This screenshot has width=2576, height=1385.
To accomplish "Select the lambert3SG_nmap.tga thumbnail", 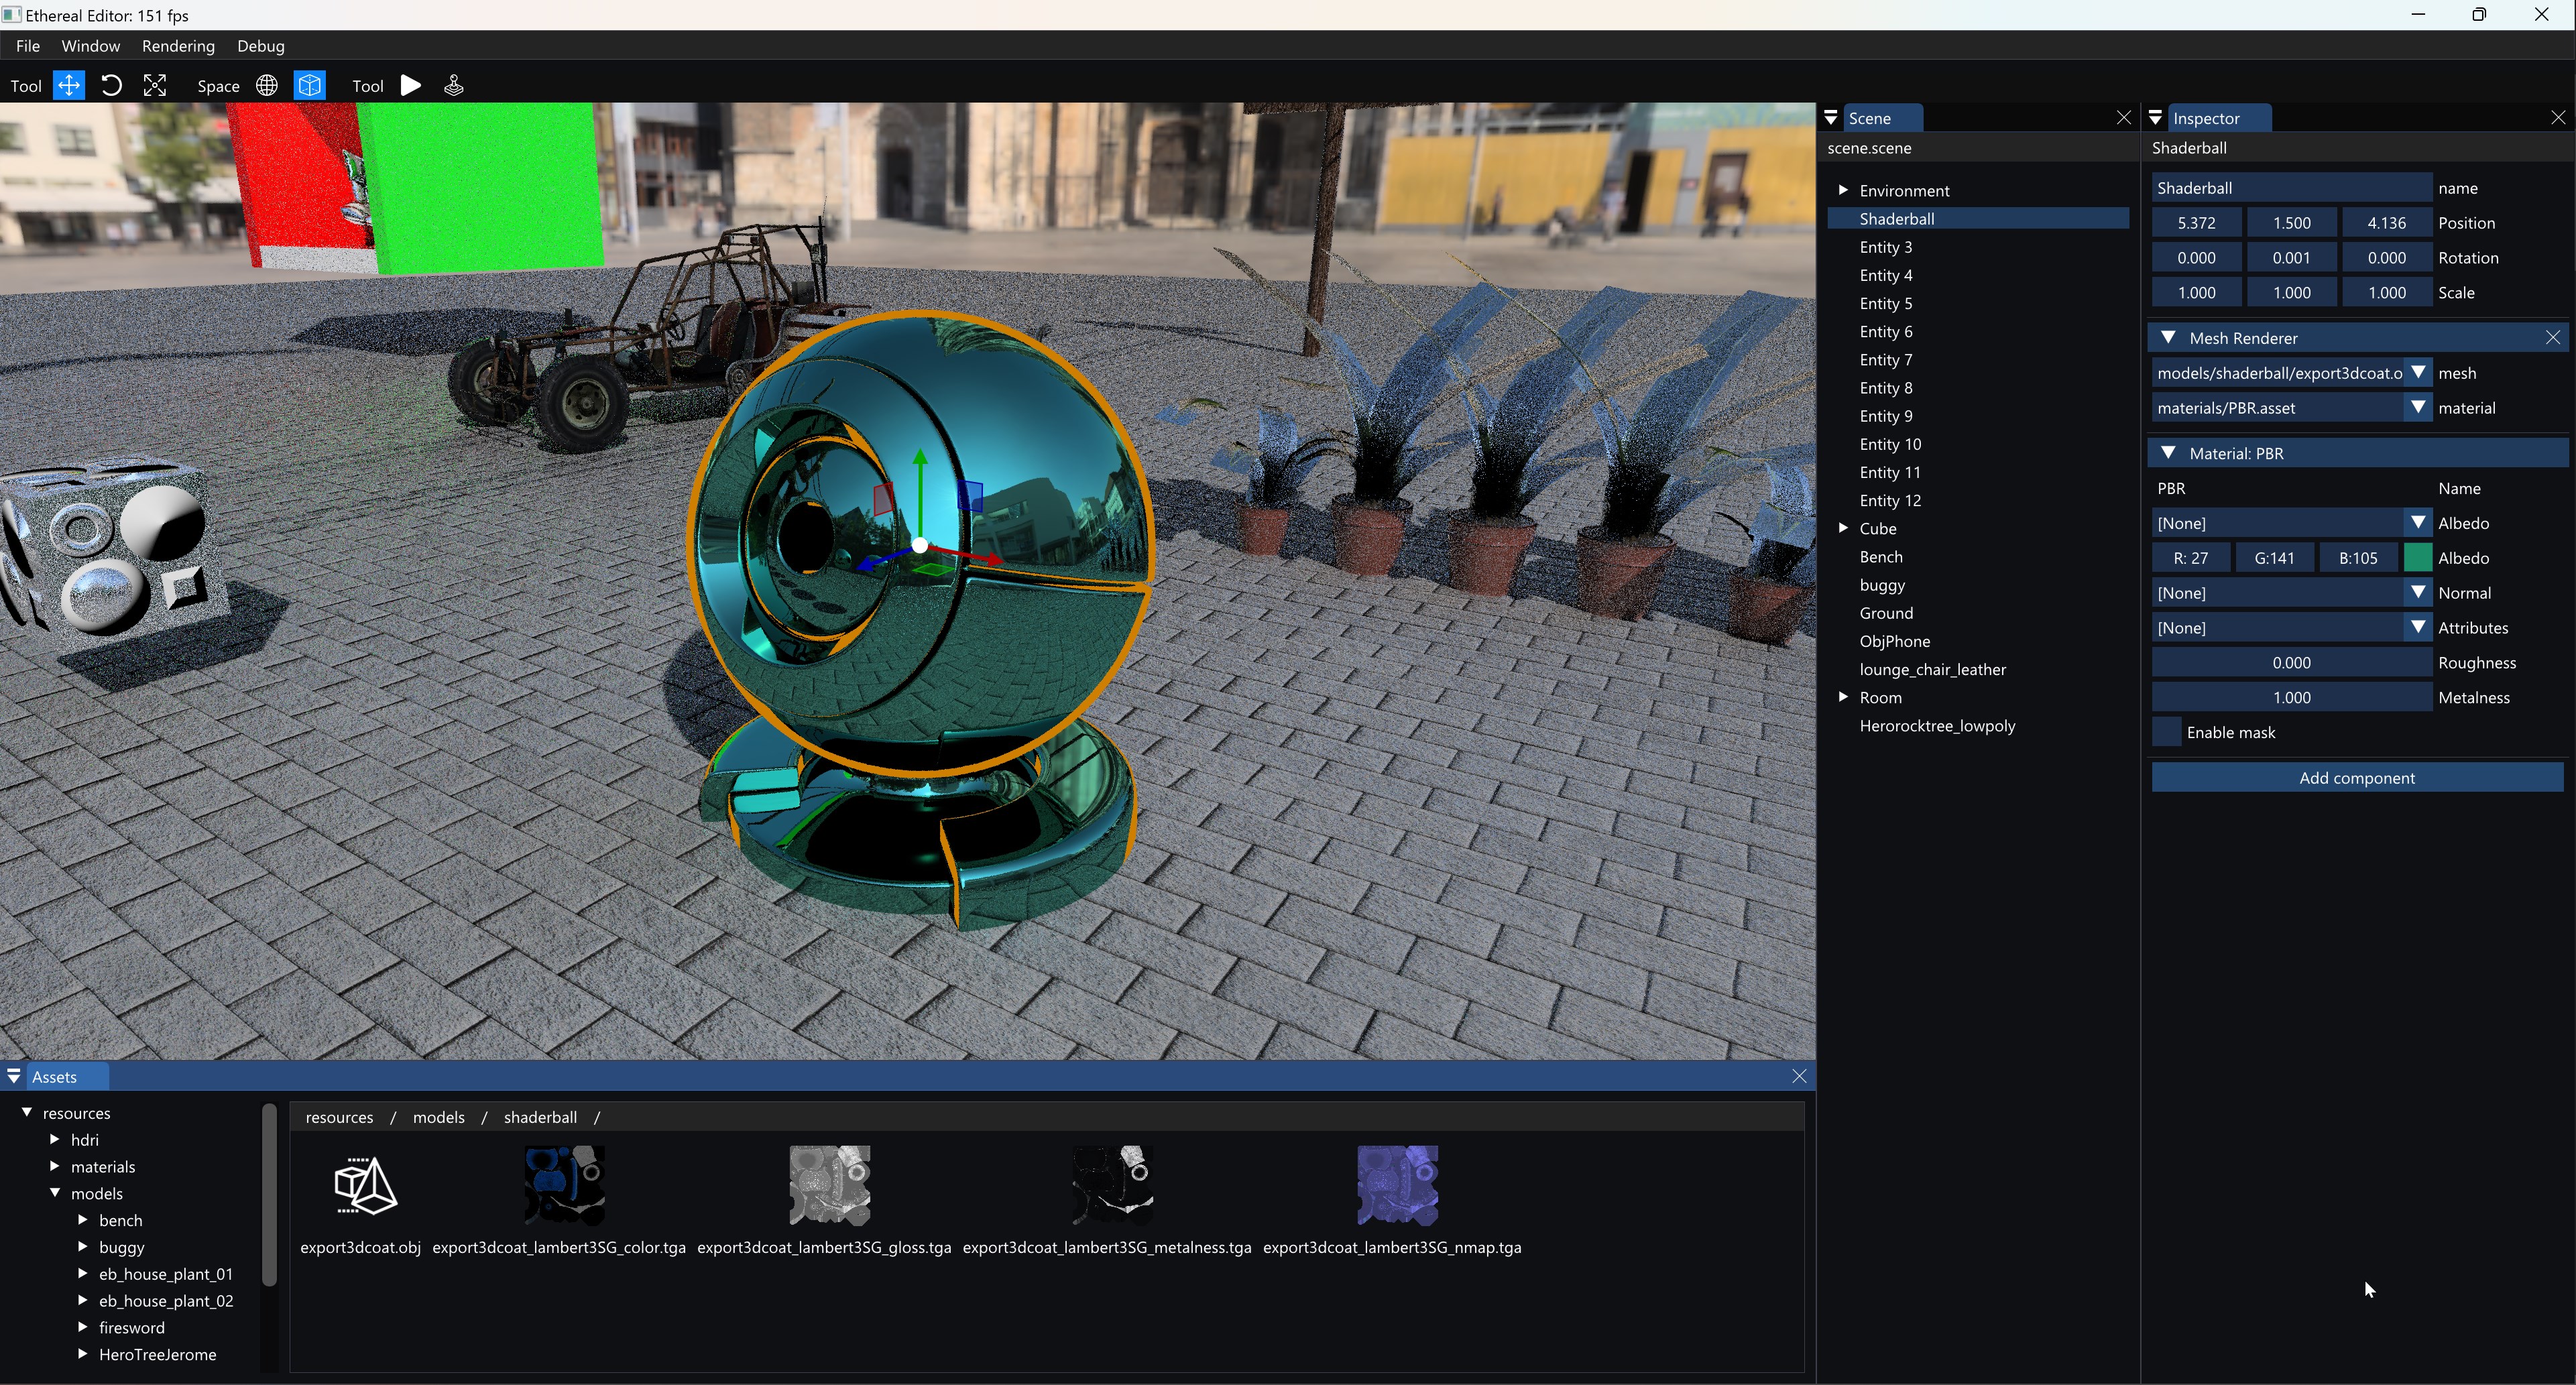I will pyautogui.click(x=1397, y=1185).
